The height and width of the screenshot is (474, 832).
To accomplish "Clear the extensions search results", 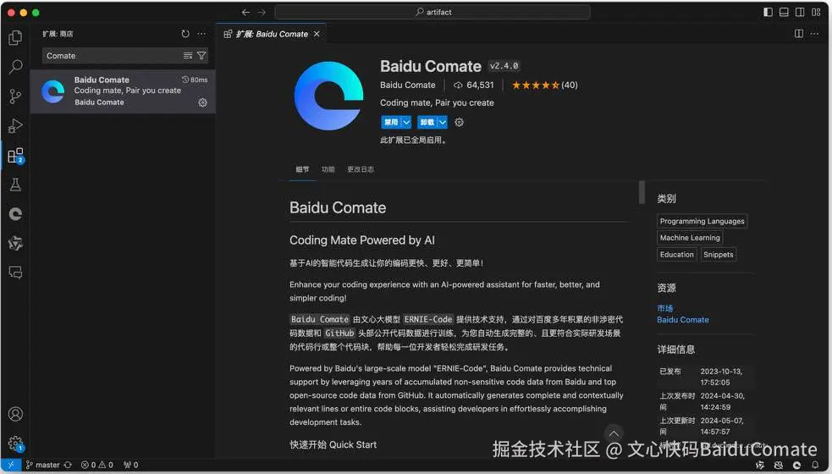I will [188, 56].
